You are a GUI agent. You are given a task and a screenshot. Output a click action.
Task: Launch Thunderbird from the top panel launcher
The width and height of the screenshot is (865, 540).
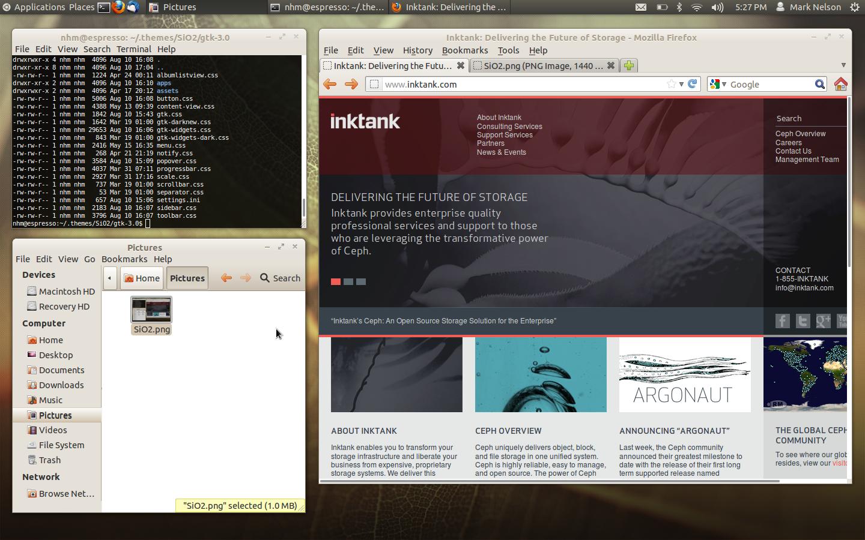tap(133, 7)
